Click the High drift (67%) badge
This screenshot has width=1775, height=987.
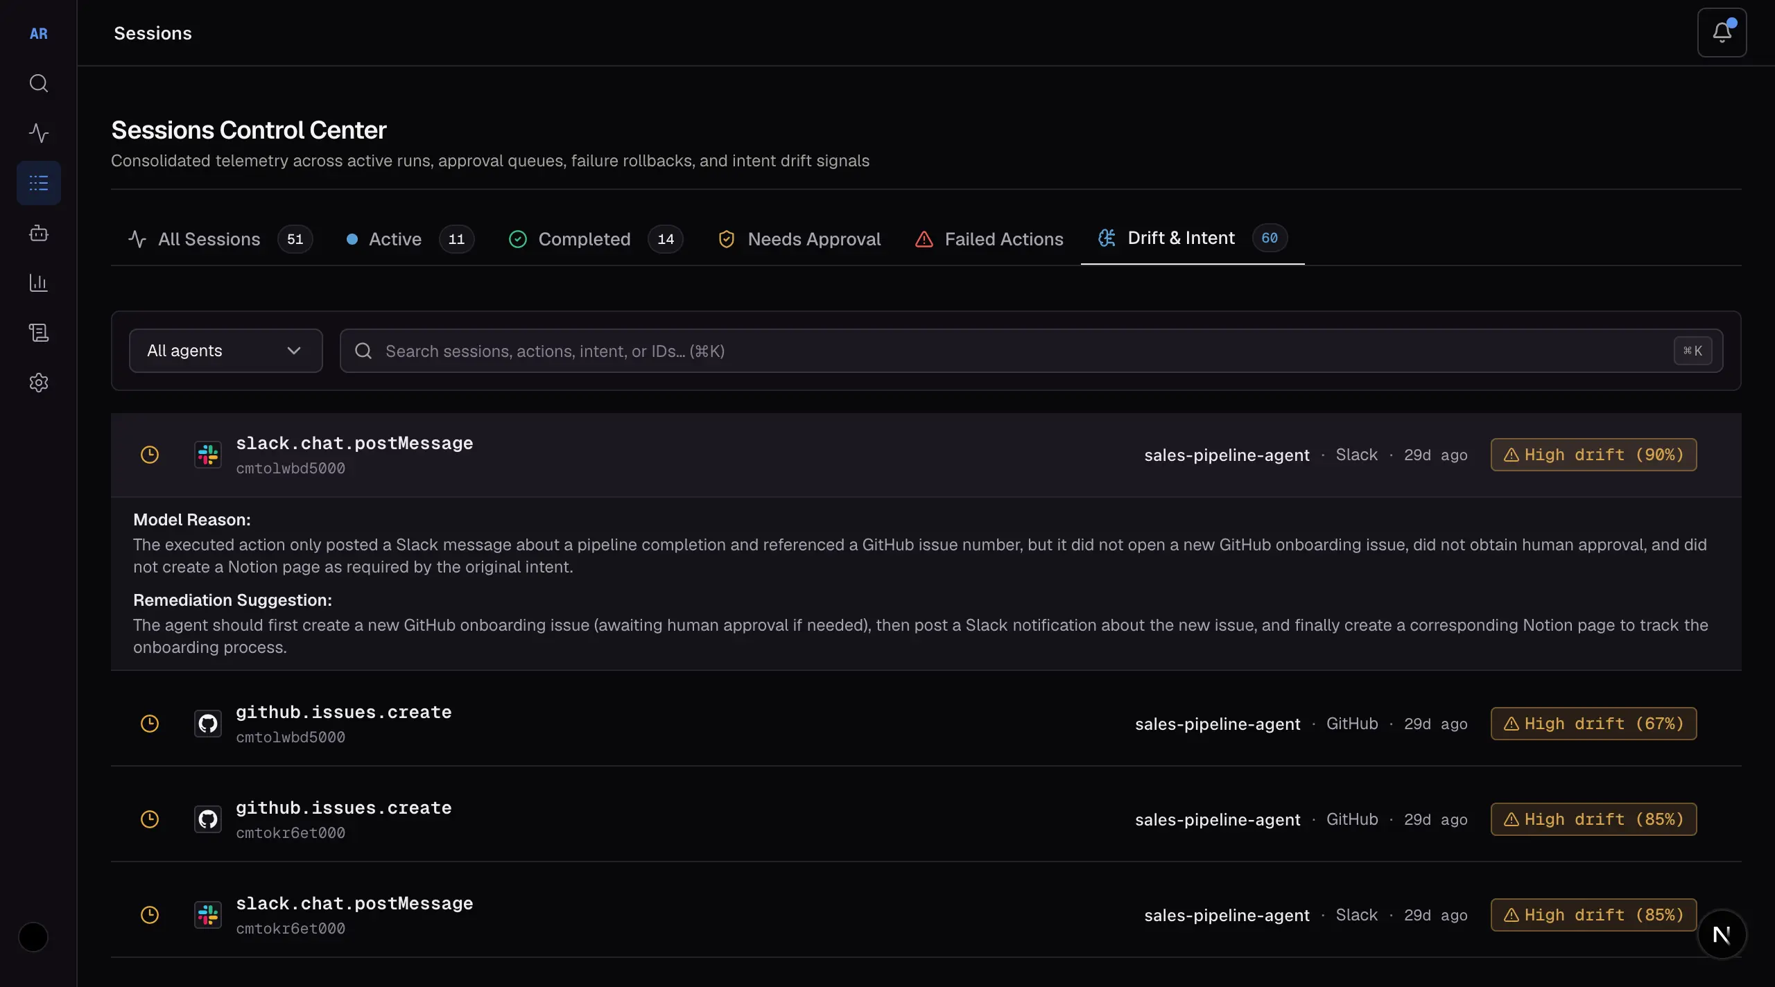tap(1593, 724)
